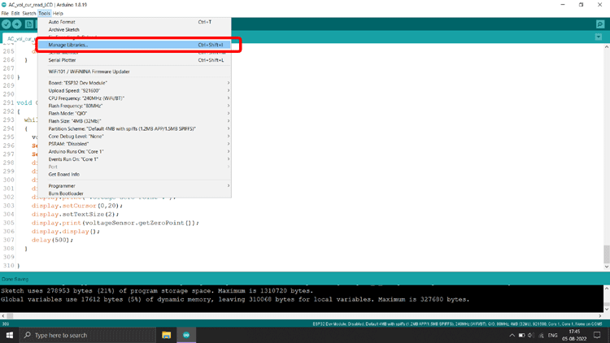Click the volume tray icon
This screenshot has height=343, width=610.
pyautogui.click(x=531, y=335)
